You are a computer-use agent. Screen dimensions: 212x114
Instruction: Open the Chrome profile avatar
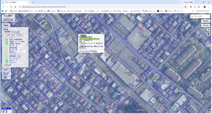pos(205,7)
